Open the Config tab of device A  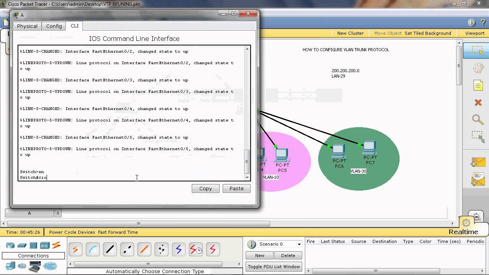pos(54,26)
